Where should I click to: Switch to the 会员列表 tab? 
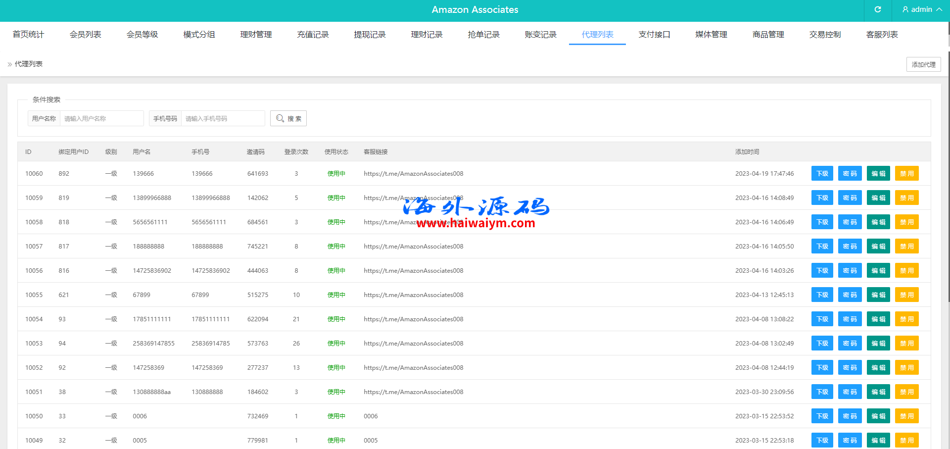click(x=85, y=34)
